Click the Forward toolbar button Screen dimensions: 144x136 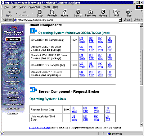click(x=24, y=13)
